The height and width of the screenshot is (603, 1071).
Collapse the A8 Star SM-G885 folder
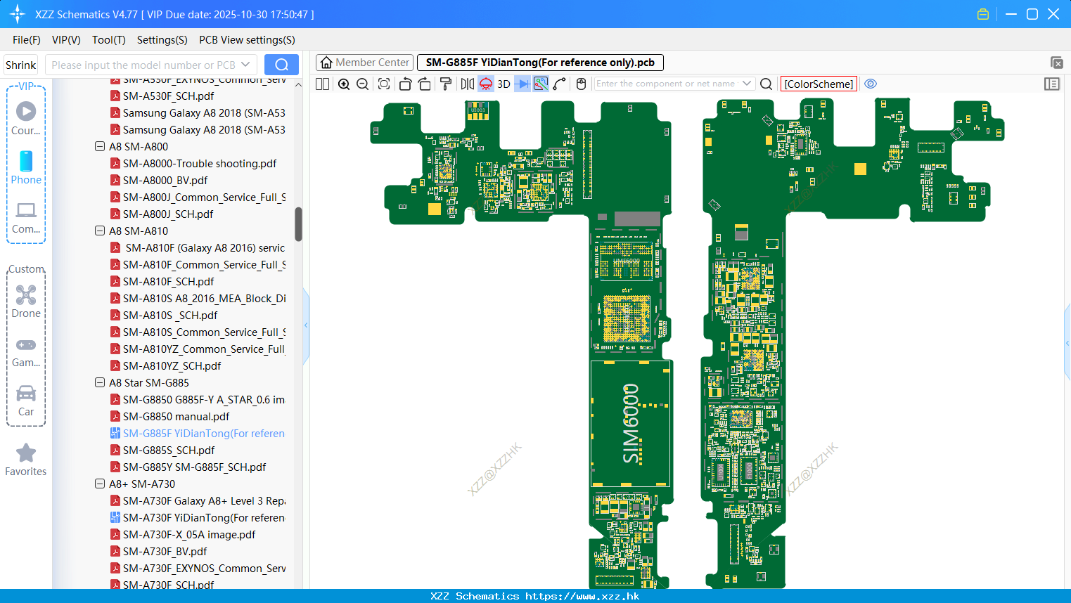(x=100, y=383)
